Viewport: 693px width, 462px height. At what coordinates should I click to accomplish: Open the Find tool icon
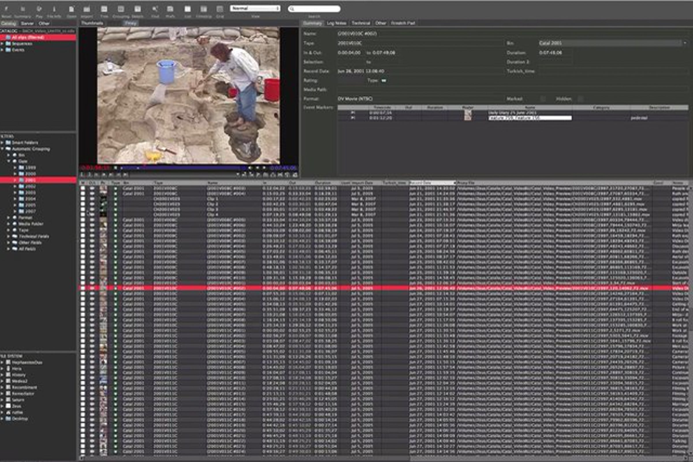click(x=155, y=9)
